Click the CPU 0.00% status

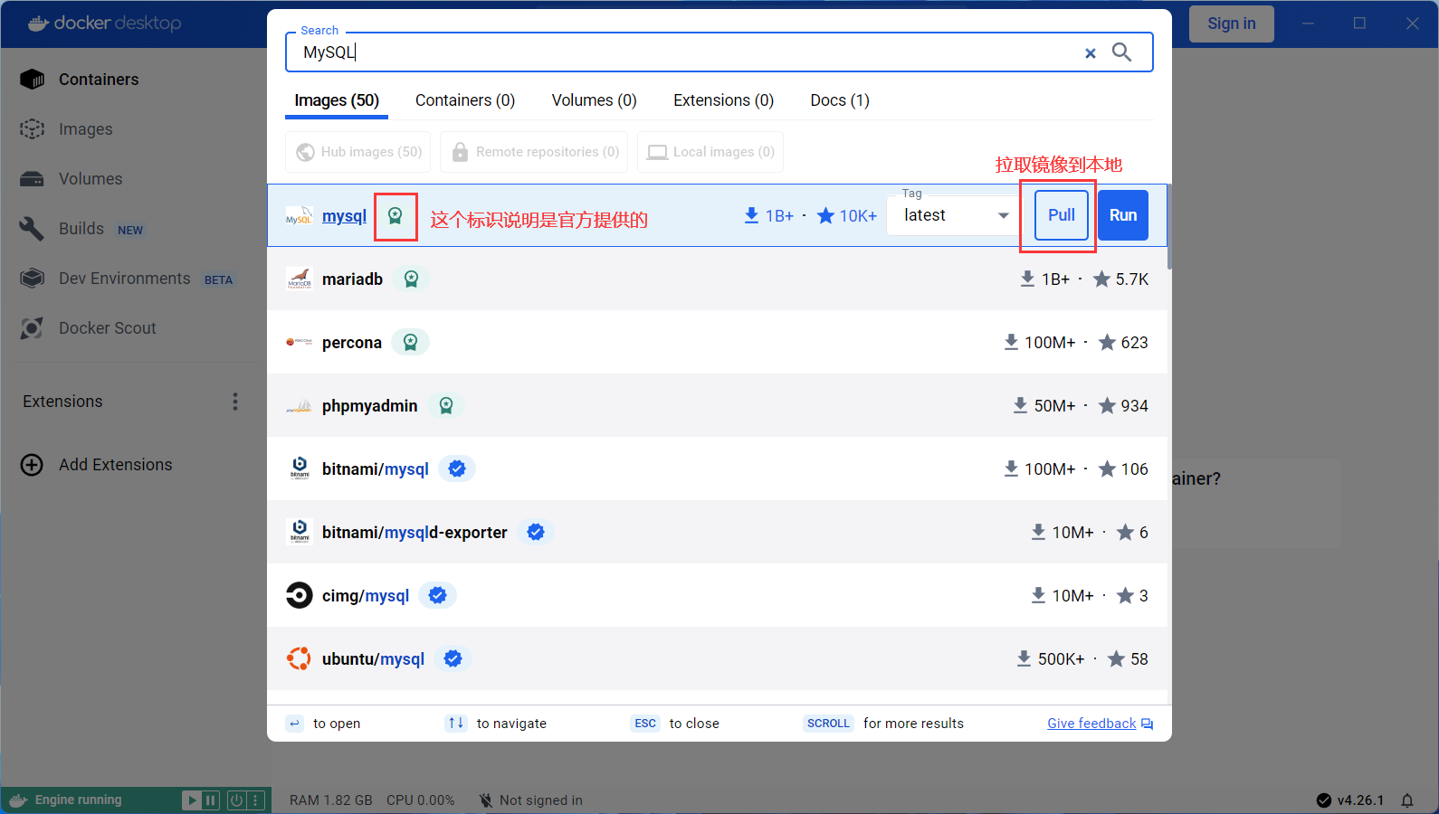[x=420, y=800]
